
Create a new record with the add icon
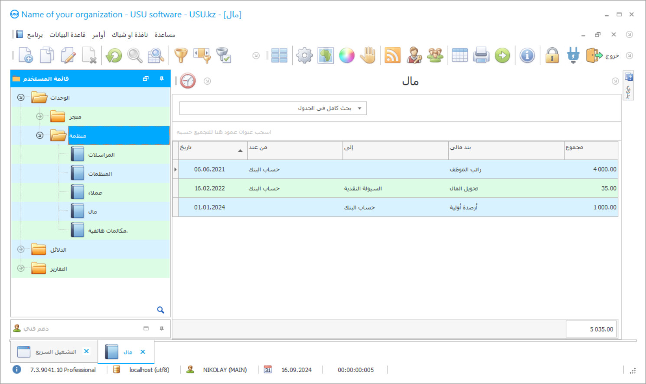click(x=25, y=55)
